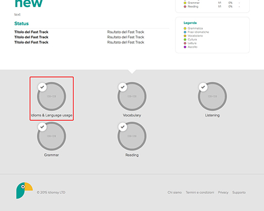Open the Grammar circle image in gray section
Screen dimensions: 264x211
(52, 136)
